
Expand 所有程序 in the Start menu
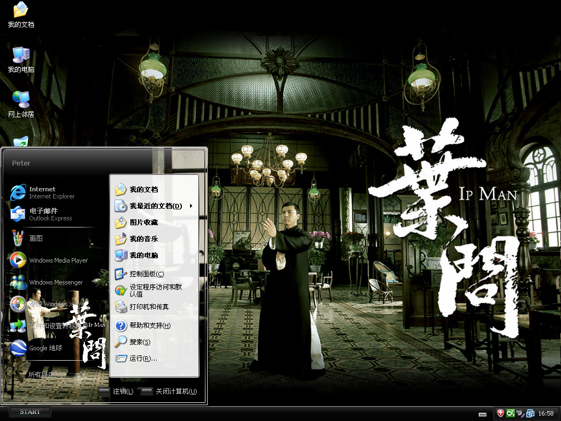(x=45, y=375)
